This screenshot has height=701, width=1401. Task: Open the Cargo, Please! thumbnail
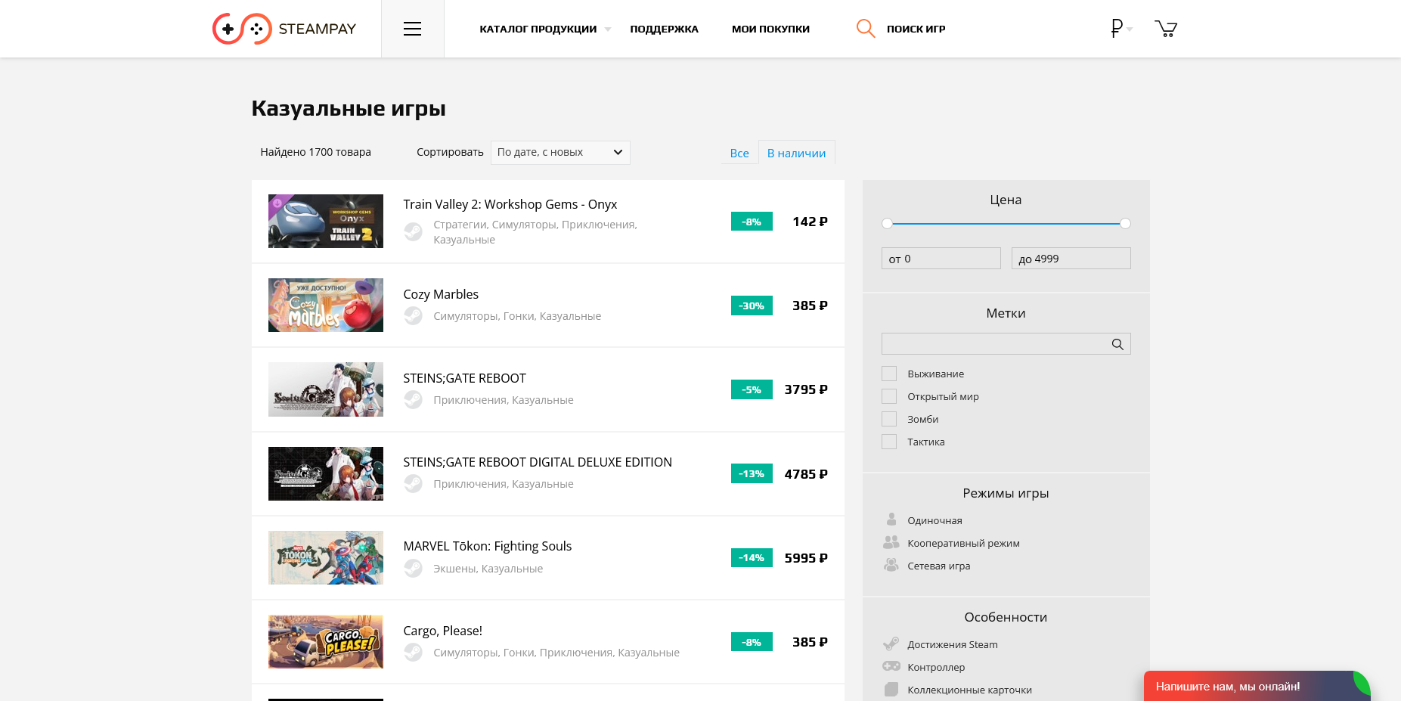pos(326,641)
